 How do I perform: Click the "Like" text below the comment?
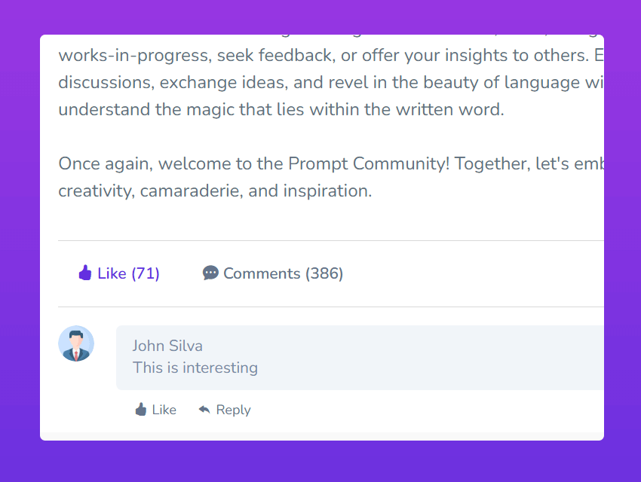pyautogui.click(x=164, y=410)
